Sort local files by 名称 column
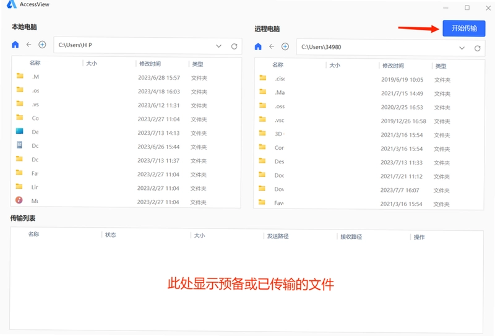The width and height of the screenshot is (495, 336). [35, 63]
